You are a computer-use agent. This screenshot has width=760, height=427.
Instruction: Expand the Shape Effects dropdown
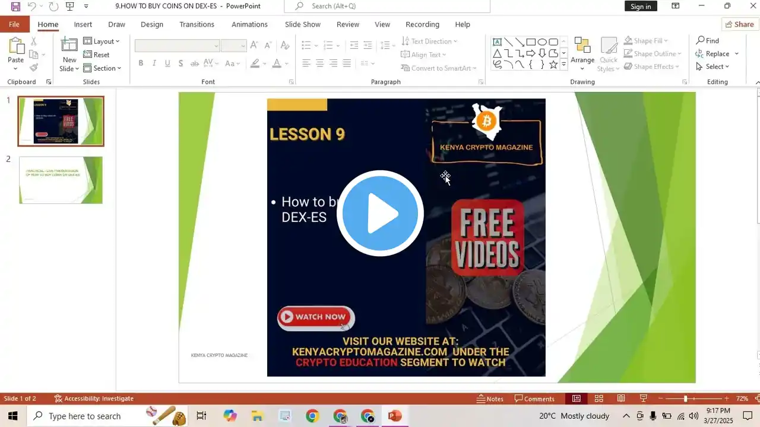[x=651, y=67]
